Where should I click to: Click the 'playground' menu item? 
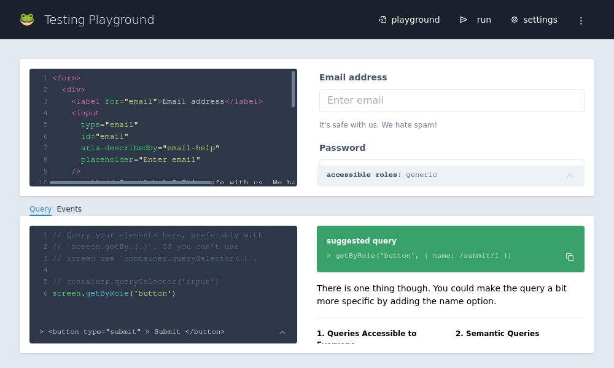click(416, 20)
